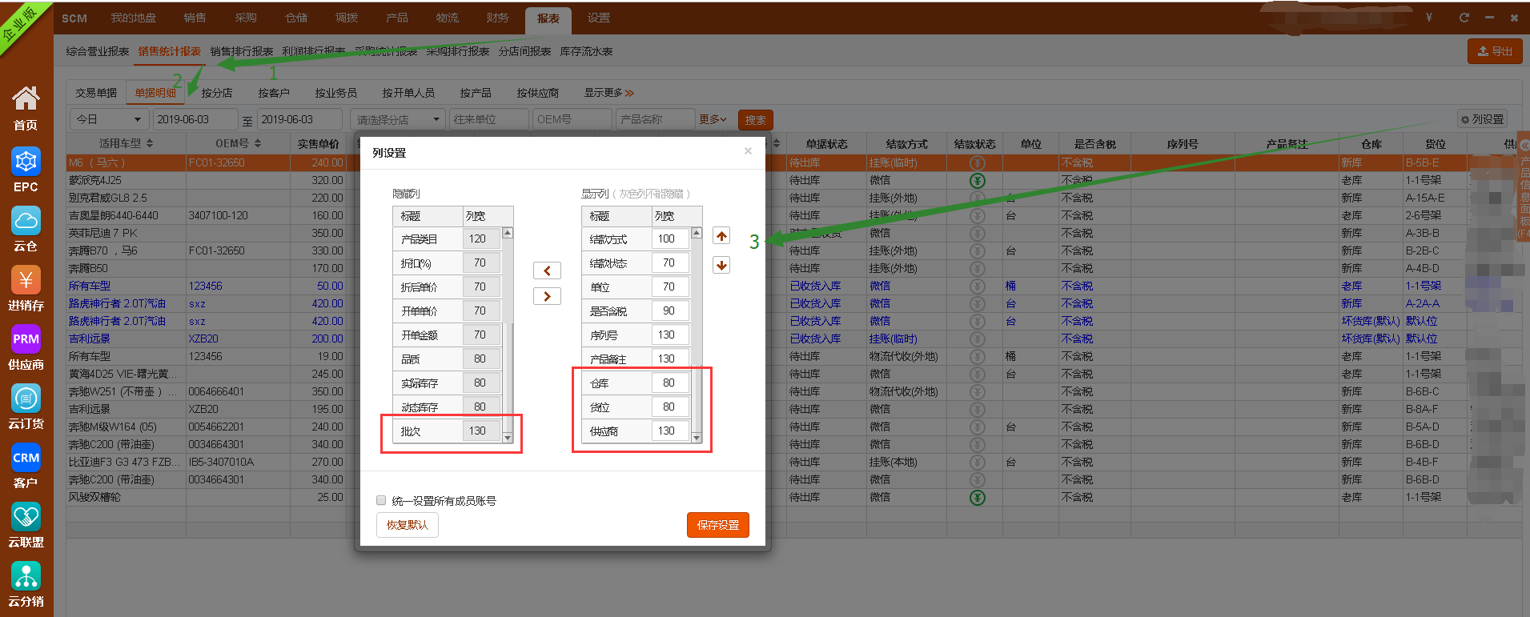This screenshot has width=1530, height=617.
Task: Move column to hidden list left arrow
Action: coord(547,270)
